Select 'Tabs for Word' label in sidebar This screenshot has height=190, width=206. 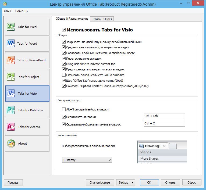click(x=27, y=44)
